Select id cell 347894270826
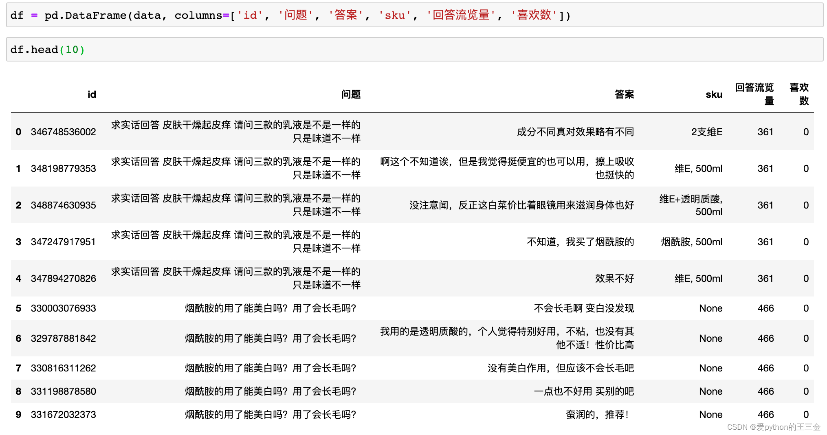 [64, 279]
